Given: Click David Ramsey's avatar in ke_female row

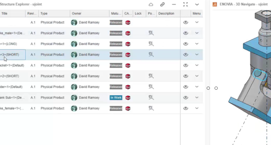Looking at the screenshot, I should tap(74, 108).
